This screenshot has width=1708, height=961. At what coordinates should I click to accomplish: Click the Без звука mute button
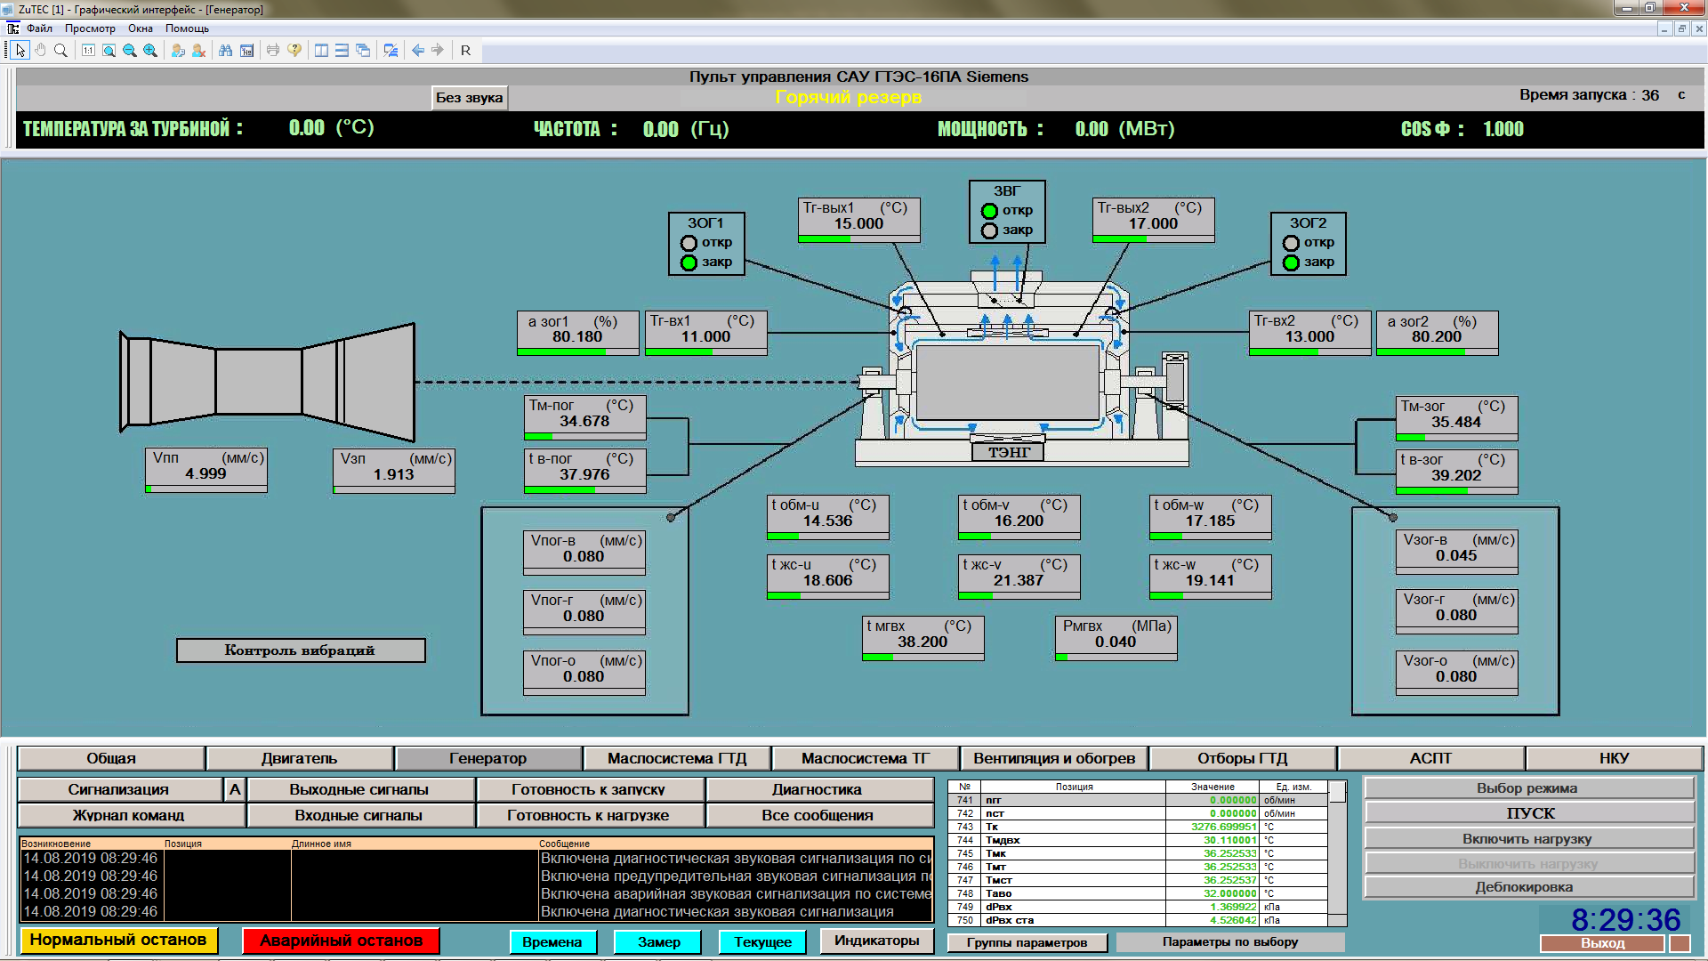pyautogui.click(x=470, y=98)
